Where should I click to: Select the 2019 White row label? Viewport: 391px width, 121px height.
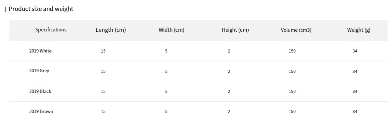[x=40, y=51]
